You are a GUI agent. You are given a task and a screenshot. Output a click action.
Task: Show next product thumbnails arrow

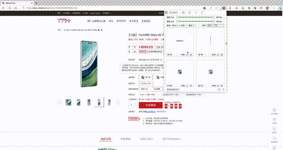click(118, 102)
